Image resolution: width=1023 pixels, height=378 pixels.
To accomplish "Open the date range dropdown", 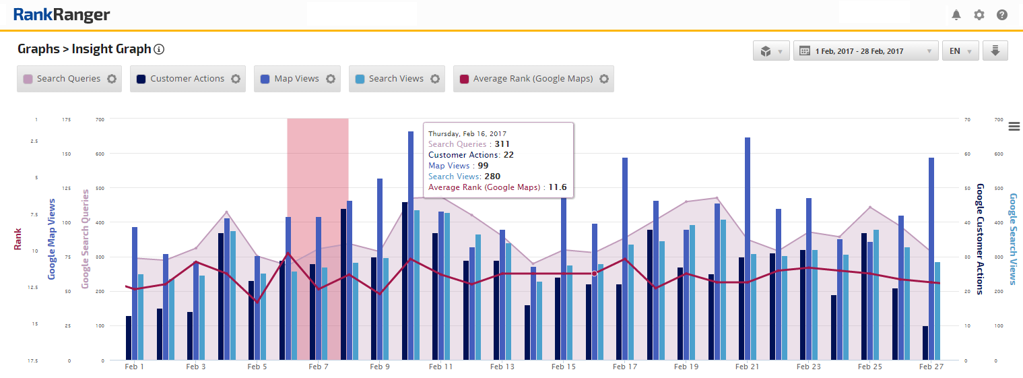I will tap(865, 51).
